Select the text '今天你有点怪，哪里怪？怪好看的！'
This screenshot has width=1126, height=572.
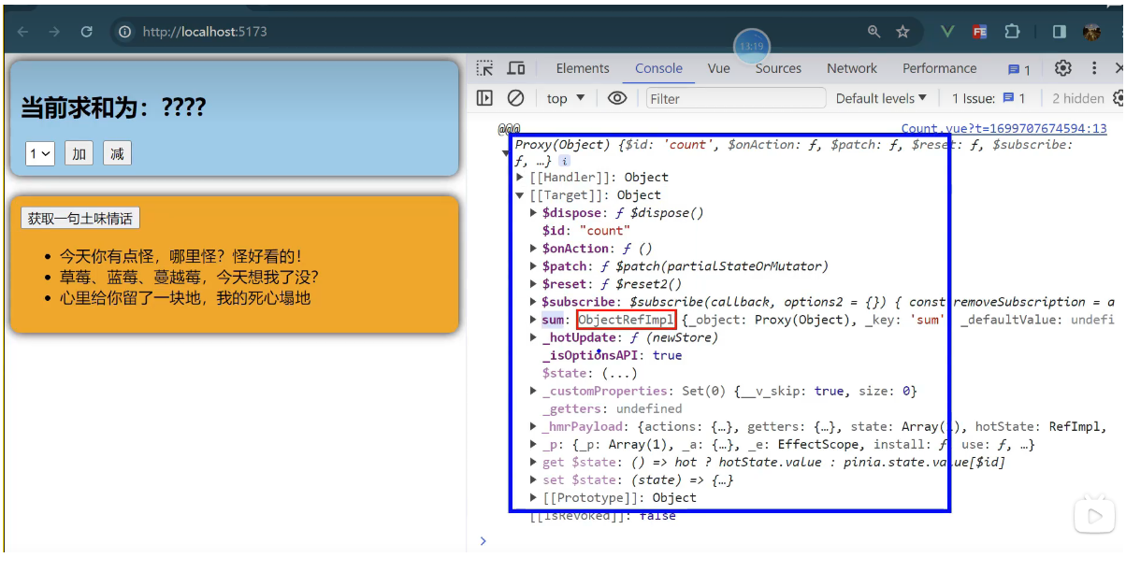[181, 256]
